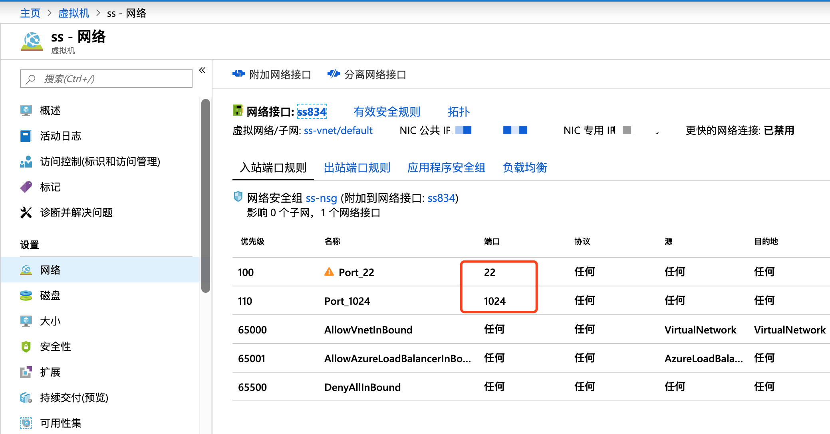Click priority 100 cell
Screen dimensions: 830x434
(x=246, y=272)
